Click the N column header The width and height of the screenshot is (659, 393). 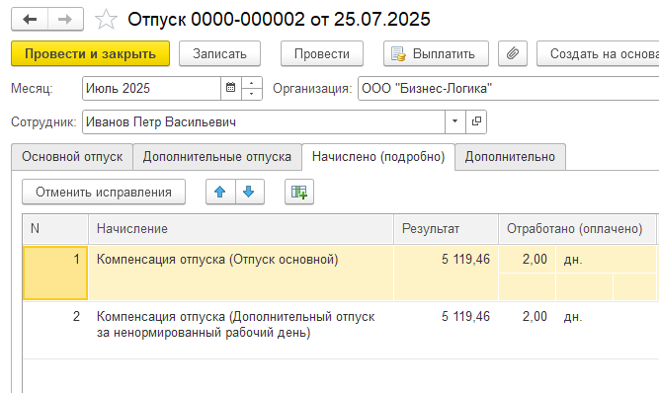pos(55,229)
